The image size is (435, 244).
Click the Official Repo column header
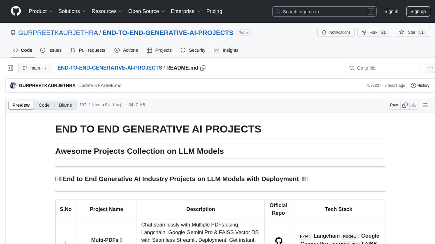click(x=278, y=209)
